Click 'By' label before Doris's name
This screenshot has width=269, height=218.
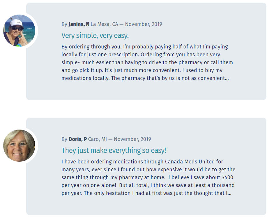[x=64, y=139]
